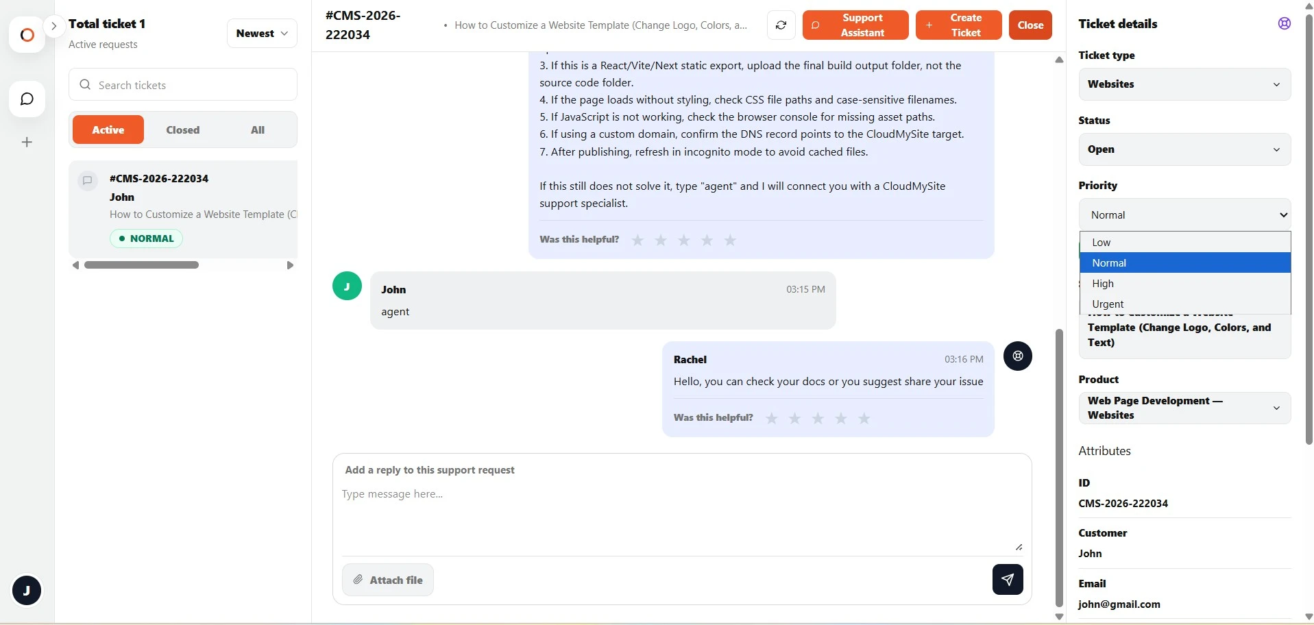Give first star on the bot answer
The image size is (1314, 625).
coord(637,241)
